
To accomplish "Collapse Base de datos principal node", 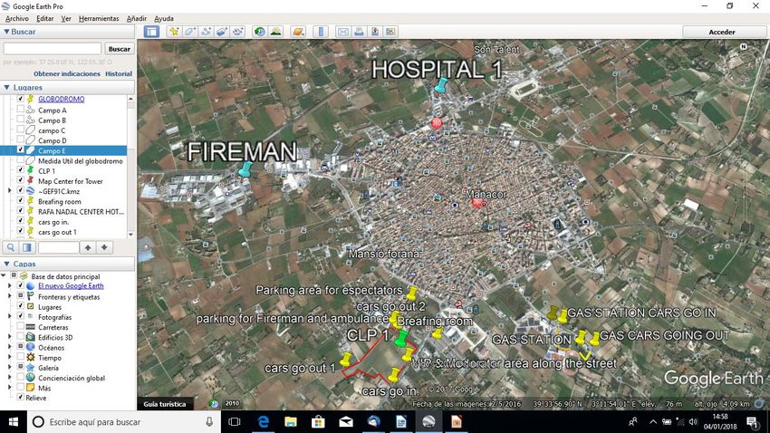I will click(5, 276).
